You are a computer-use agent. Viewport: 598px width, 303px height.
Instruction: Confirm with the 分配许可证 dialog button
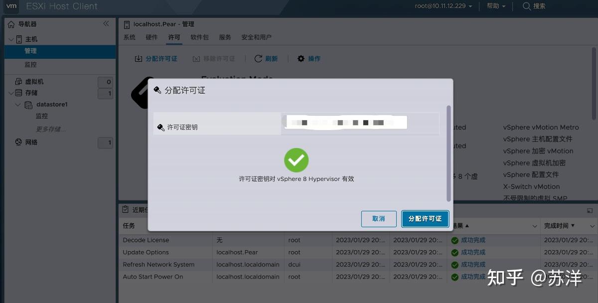[425, 219]
